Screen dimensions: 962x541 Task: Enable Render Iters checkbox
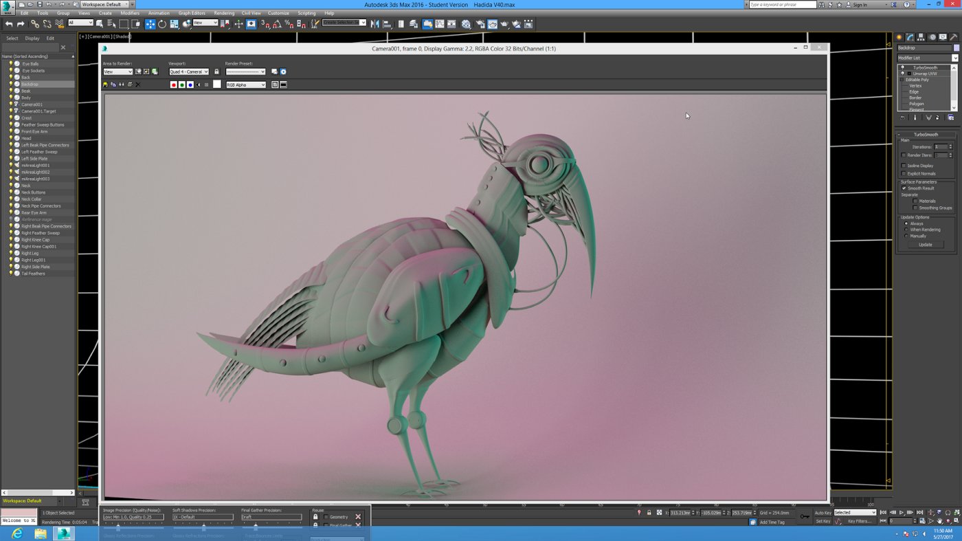(x=904, y=155)
